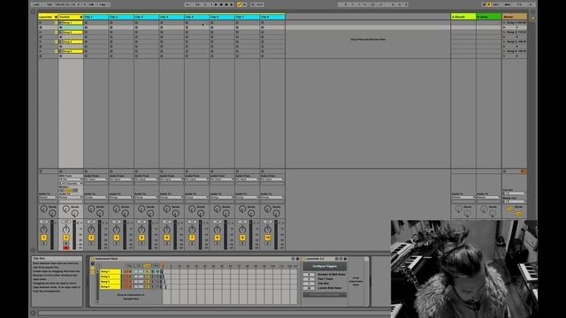
Task: Click the Clip 4 track pan knob
Action: coord(167,230)
